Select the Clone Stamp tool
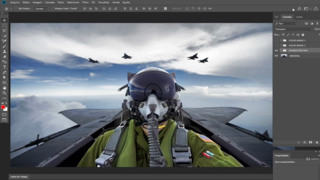320x180 pixels. [4, 51]
